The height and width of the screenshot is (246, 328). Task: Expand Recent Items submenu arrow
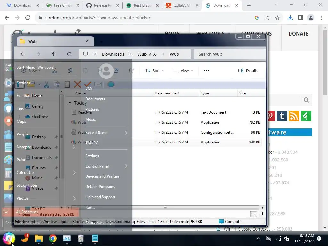(126, 133)
